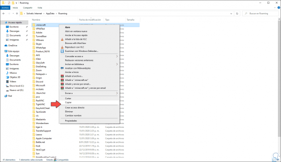Expand address bar history dropdown
The height and width of the screenshot is (162, 281).
[231, 14]
